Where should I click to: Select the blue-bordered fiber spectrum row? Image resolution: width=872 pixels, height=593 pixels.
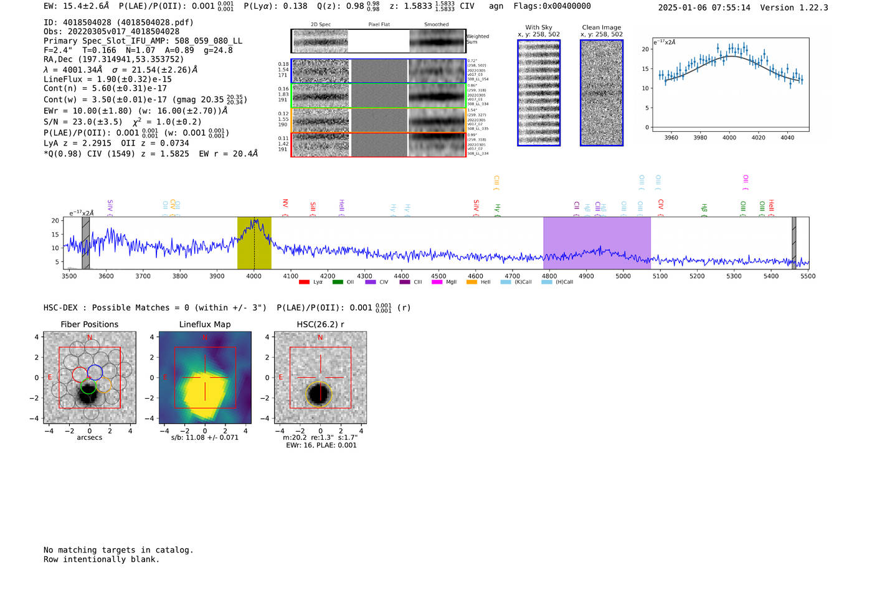tap(378, 71)
